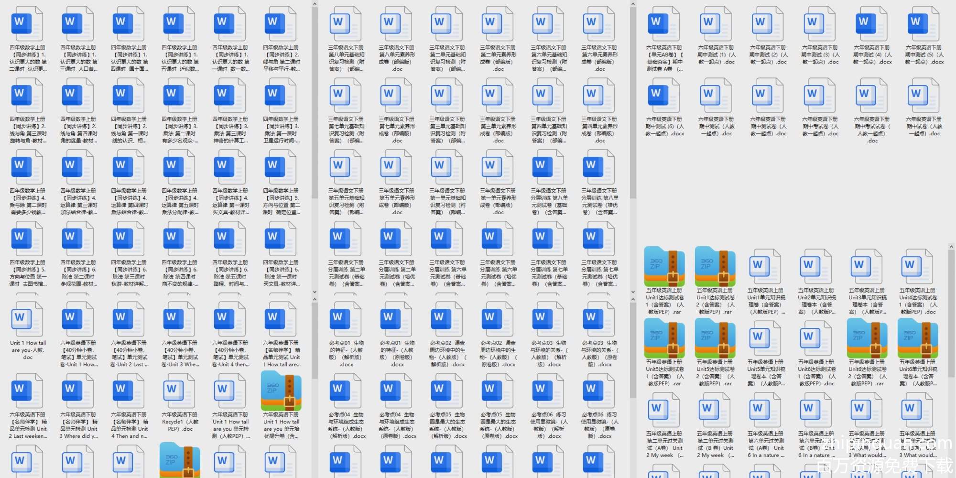
Task: Open Word icon for 四年级数学 认识更大的数 第二课时
Action: (x=28, y=24)
